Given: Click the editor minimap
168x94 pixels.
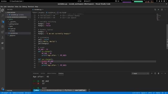Looking at the screenshot, I should tap(159, 17).
